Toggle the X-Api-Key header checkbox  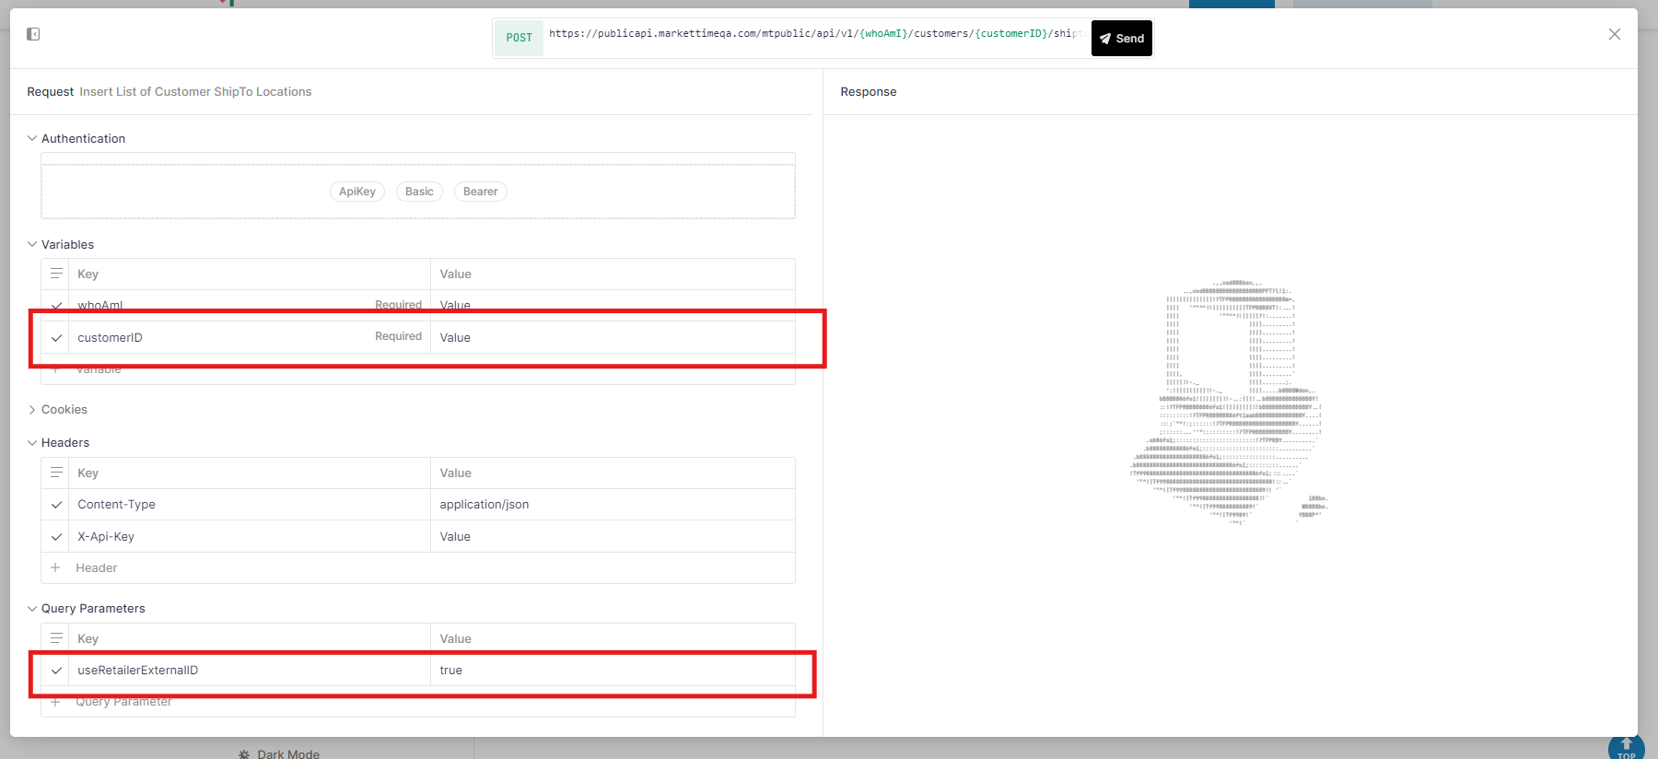56,537
